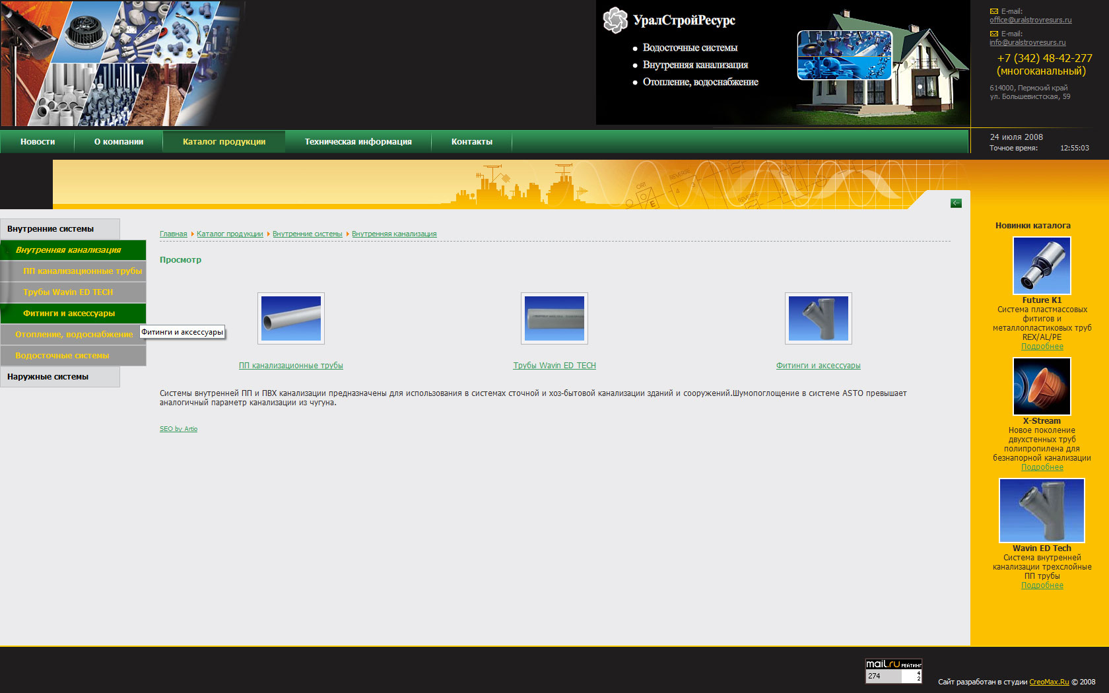Click the green back arrow icon
The image size is (1109, 693).
(x=956, y=203)
